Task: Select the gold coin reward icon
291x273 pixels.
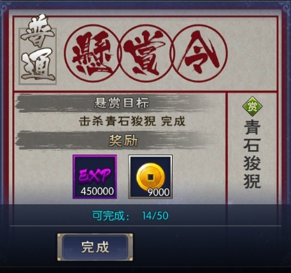Action: click(150, 177)
